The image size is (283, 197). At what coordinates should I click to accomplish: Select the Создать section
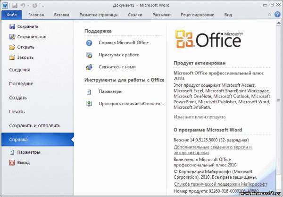pos(18,98)
